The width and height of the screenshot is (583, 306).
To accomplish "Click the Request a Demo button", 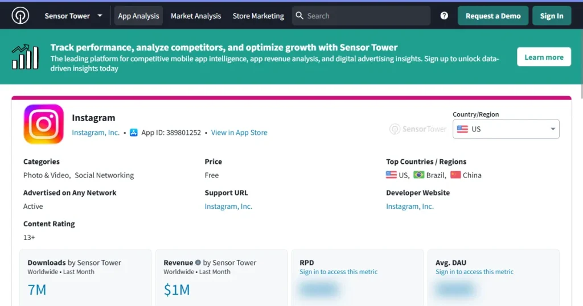I will tap(493, 15).
